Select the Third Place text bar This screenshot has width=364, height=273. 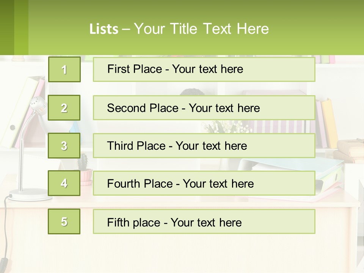(204, 146)
